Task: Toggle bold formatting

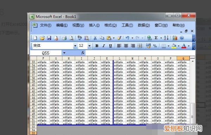Action: 97,46
